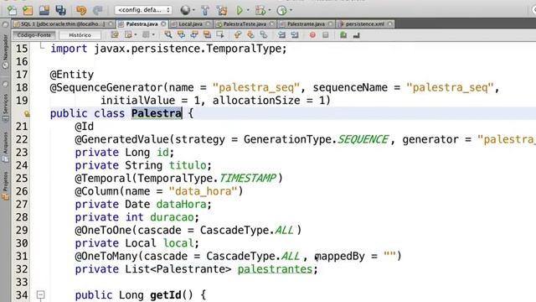Close the persistence.xml tab
The height and width of the screenshot is (302, 536).
(x=390, y=24)
